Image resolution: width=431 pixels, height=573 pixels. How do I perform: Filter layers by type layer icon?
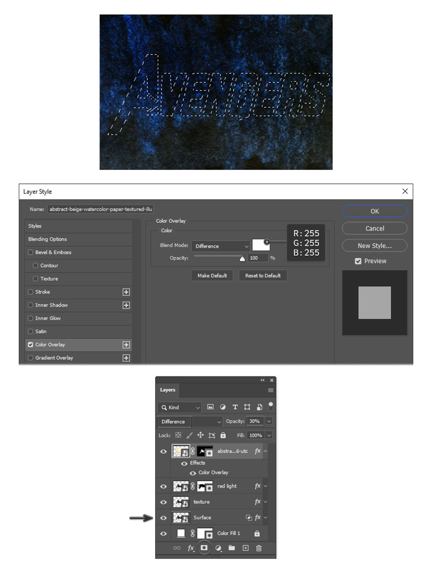[235, 407]
